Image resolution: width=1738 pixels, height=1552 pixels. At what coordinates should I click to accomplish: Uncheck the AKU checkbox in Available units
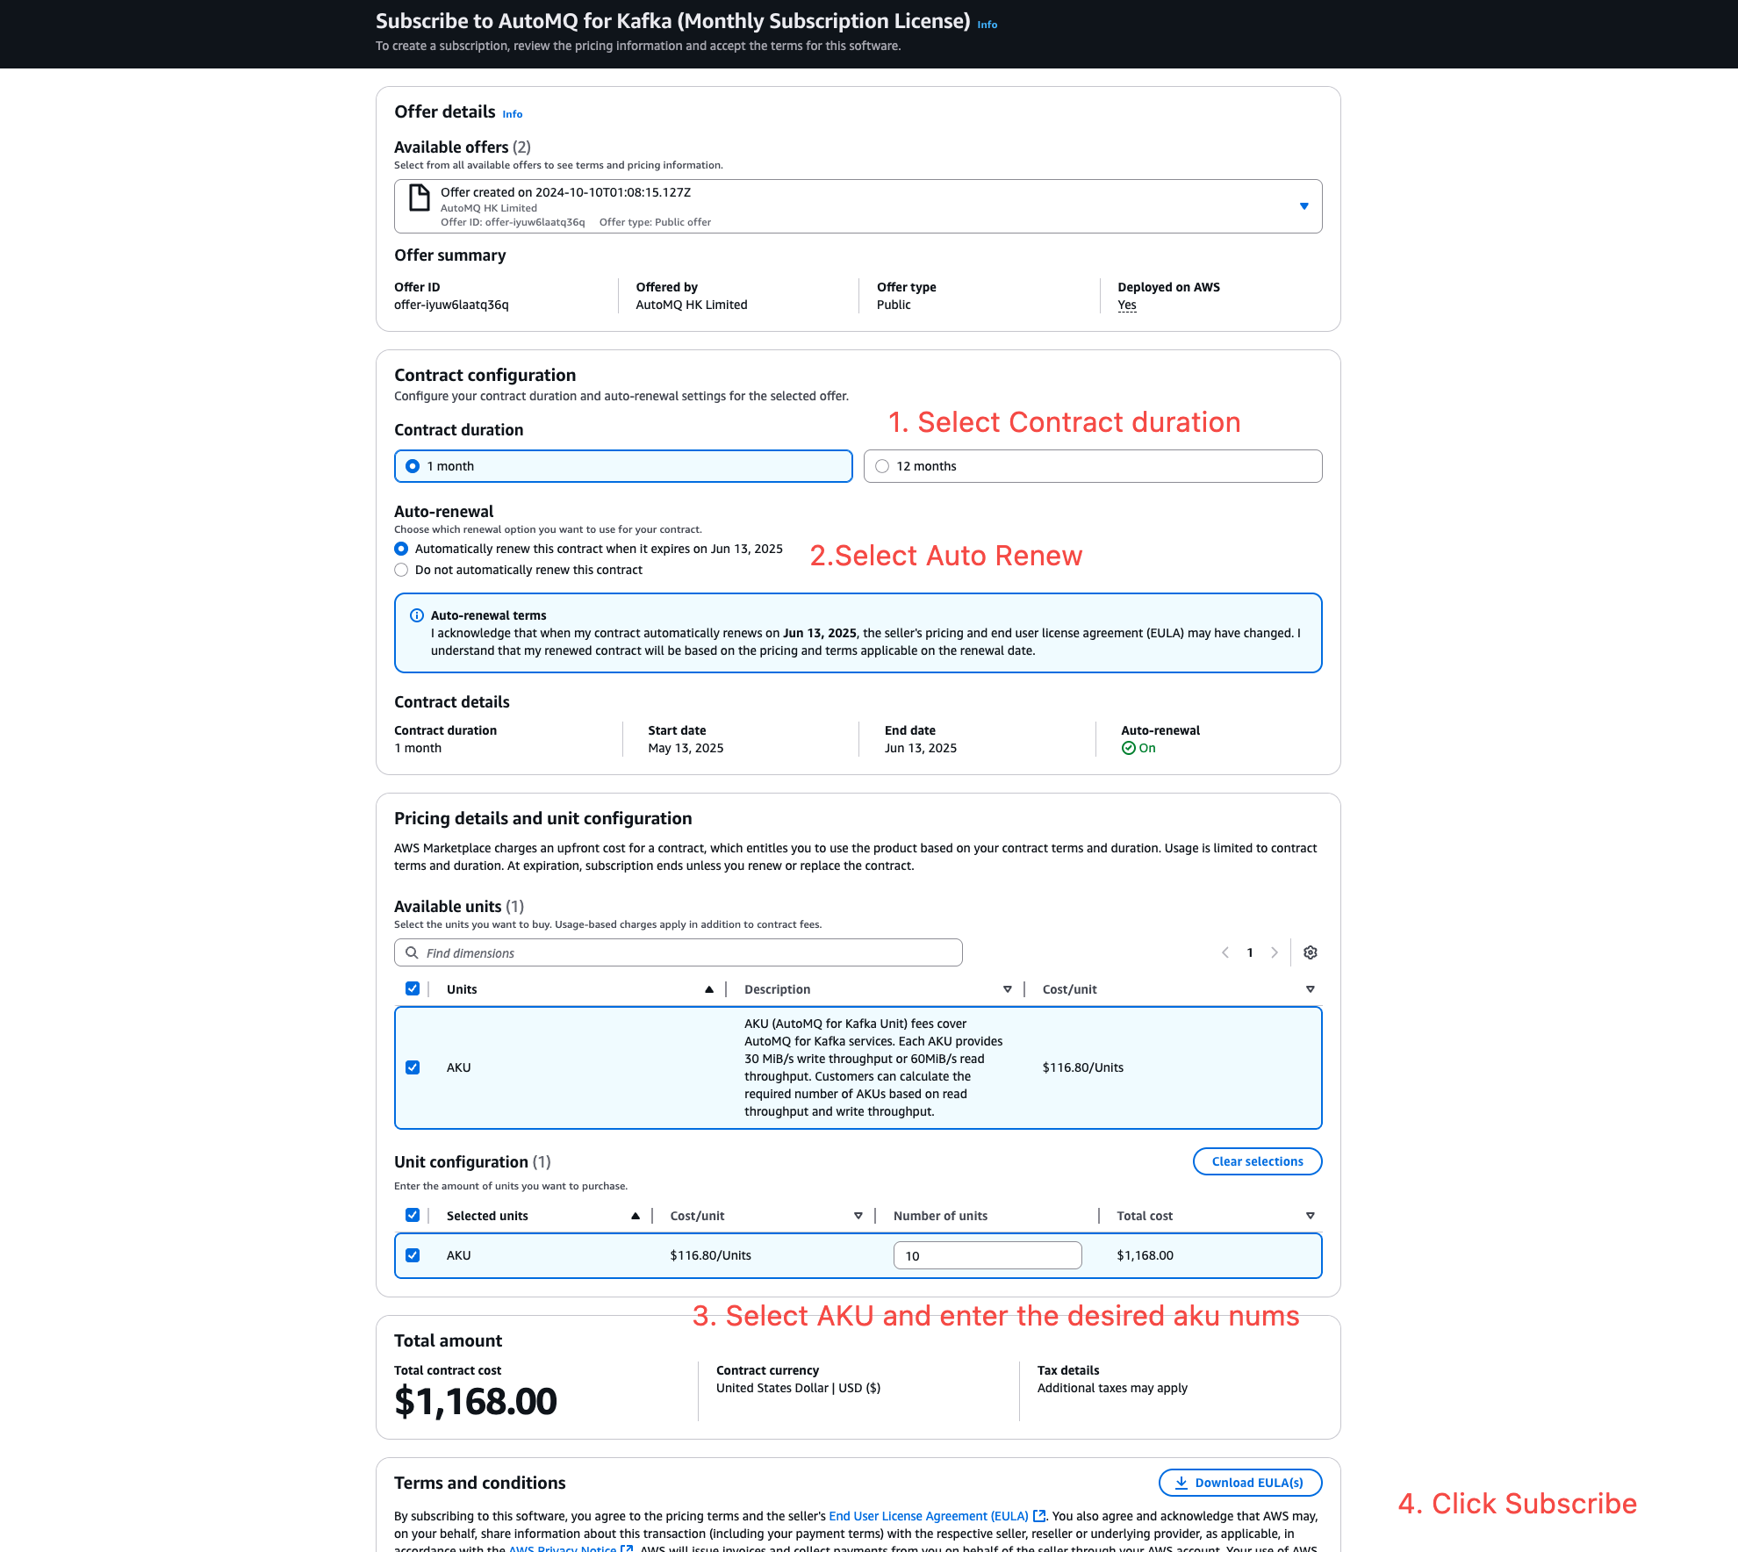[413, 1067]
